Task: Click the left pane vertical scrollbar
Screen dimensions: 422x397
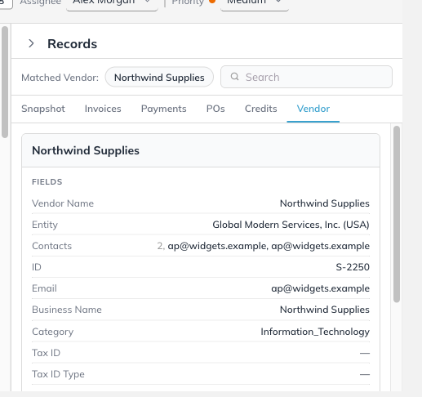Action: point(5,82)
